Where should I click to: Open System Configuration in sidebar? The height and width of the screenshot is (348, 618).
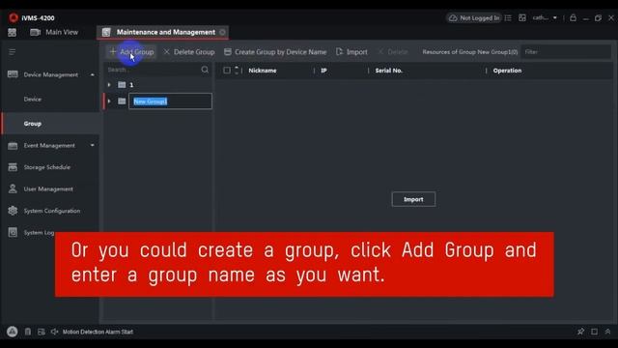point(51,211)
